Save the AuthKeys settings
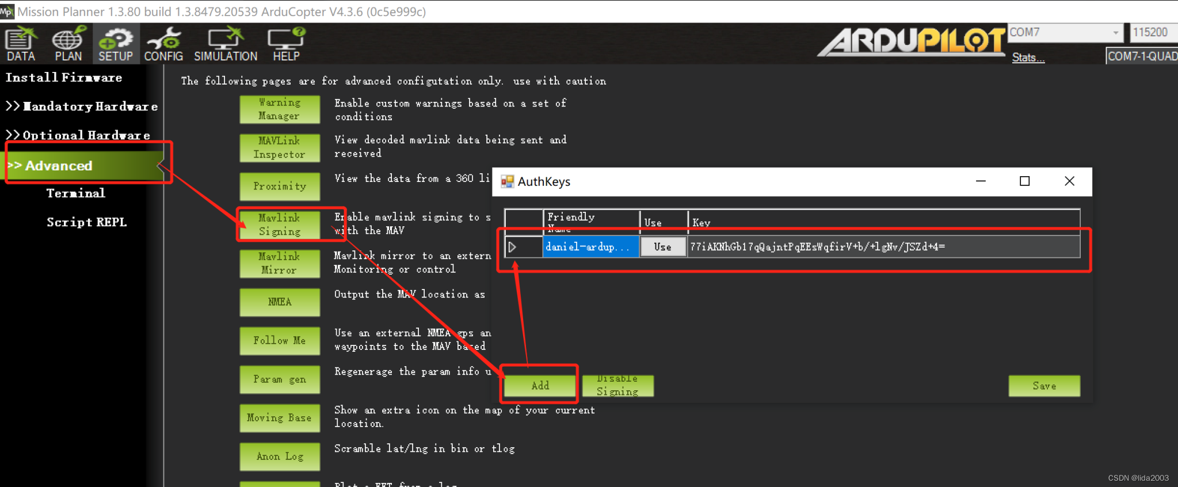Image resolution: width=1178 pixels, height=487 pixels. tap(1044, 386)
